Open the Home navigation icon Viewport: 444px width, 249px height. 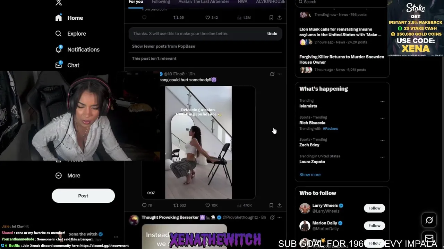tap(59, 18)
